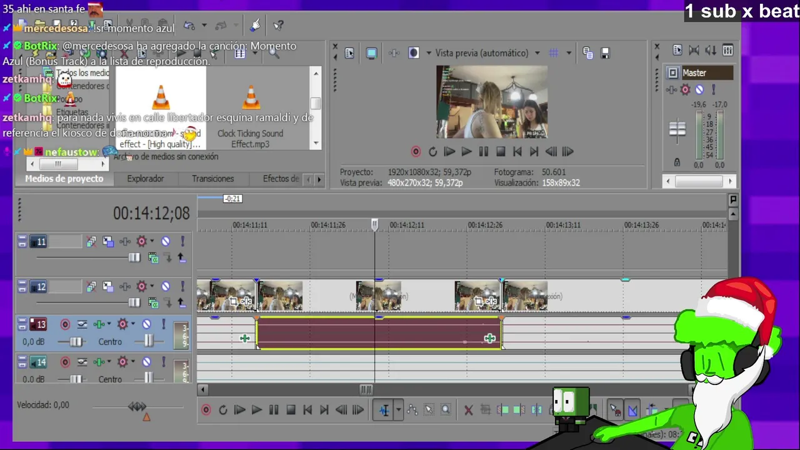Play the preview video

point(466,151)
